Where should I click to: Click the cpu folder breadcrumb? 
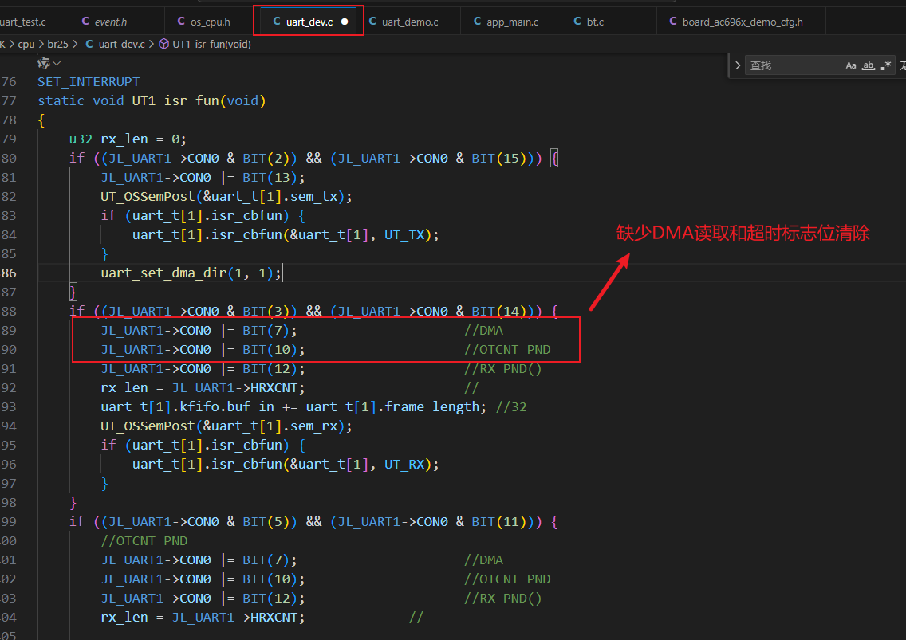[26, 45]
